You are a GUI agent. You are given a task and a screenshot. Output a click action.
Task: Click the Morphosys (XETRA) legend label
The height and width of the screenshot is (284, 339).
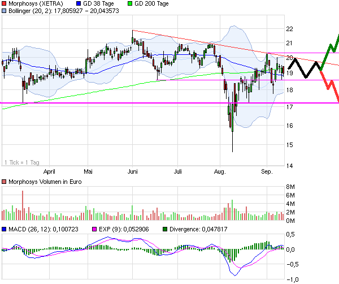pyautogui.click(x=36, y=3)
